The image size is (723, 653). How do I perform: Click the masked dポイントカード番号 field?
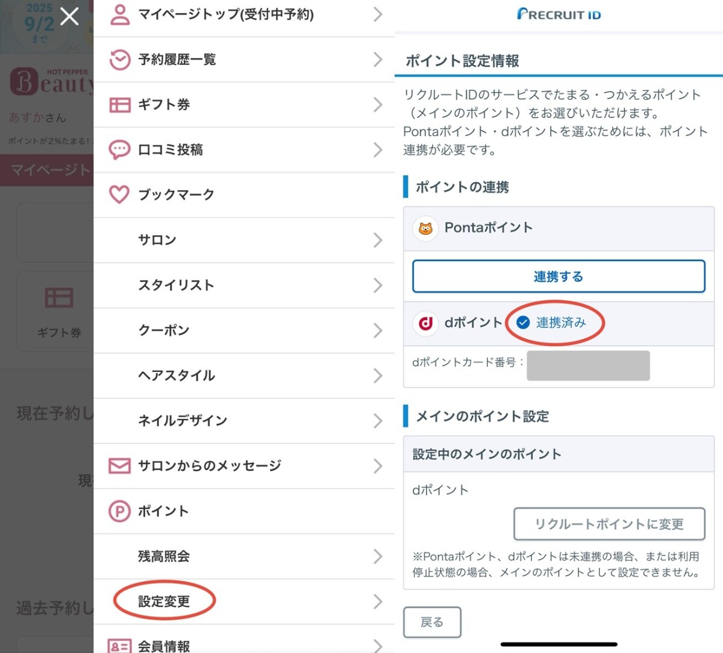tap(587, 365)
